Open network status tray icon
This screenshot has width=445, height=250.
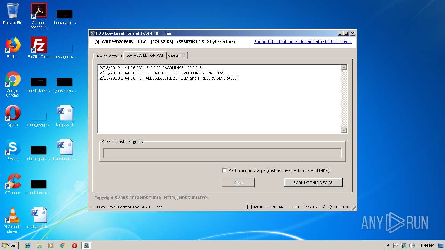coord(404,245)
